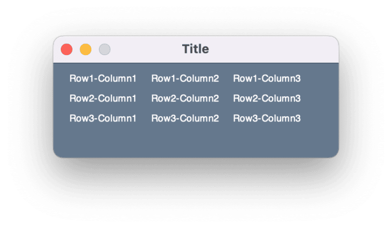
Task: Click the Row3-Column3 label
Action: pyautogui.click(x=267, y=118)
